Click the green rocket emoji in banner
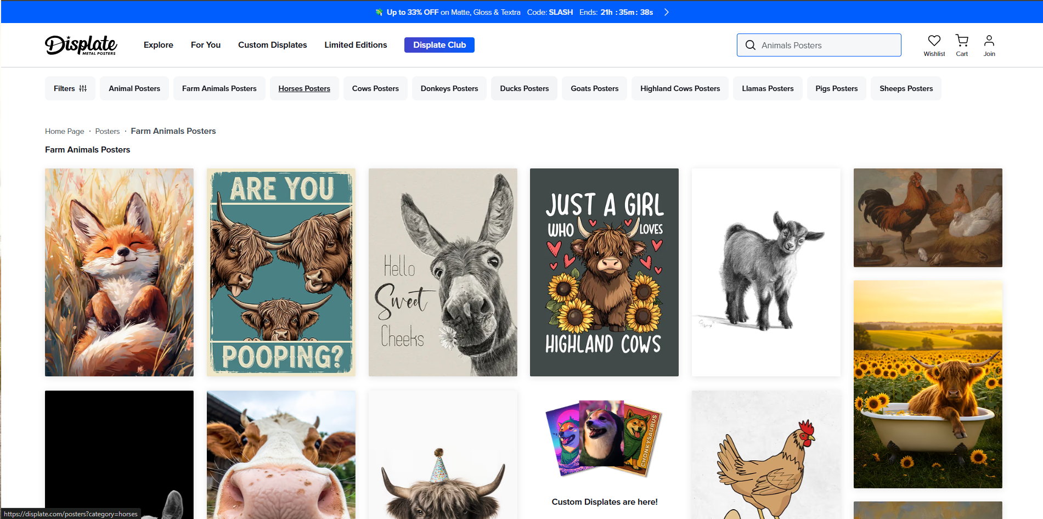The image size is (1043, 519). pos(378,12)
